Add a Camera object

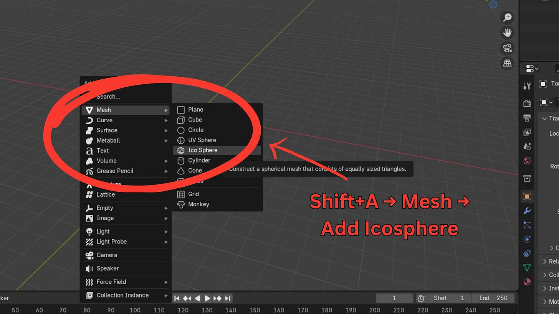click(x=126, y=255)
